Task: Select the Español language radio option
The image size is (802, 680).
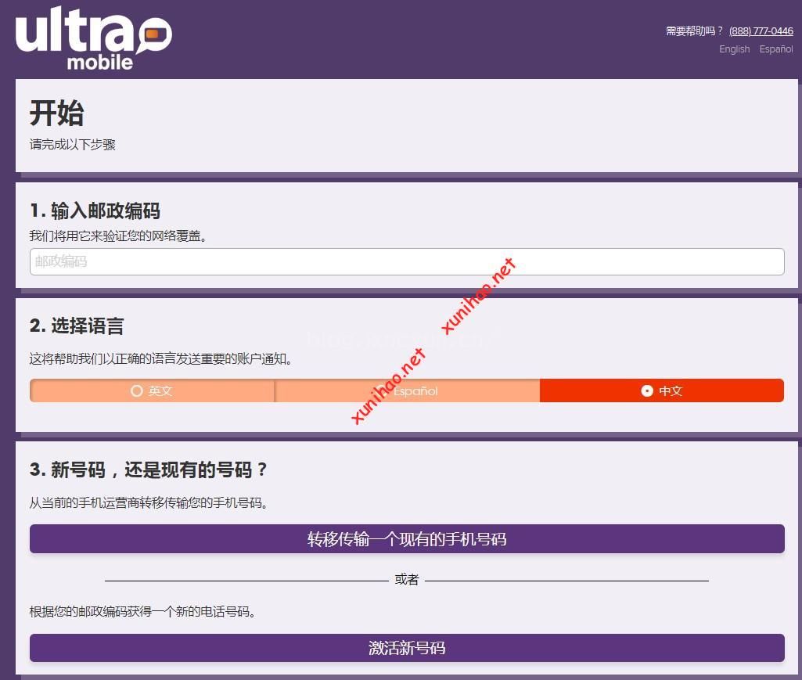Action: pyautogui.click(x=408, y=391)
